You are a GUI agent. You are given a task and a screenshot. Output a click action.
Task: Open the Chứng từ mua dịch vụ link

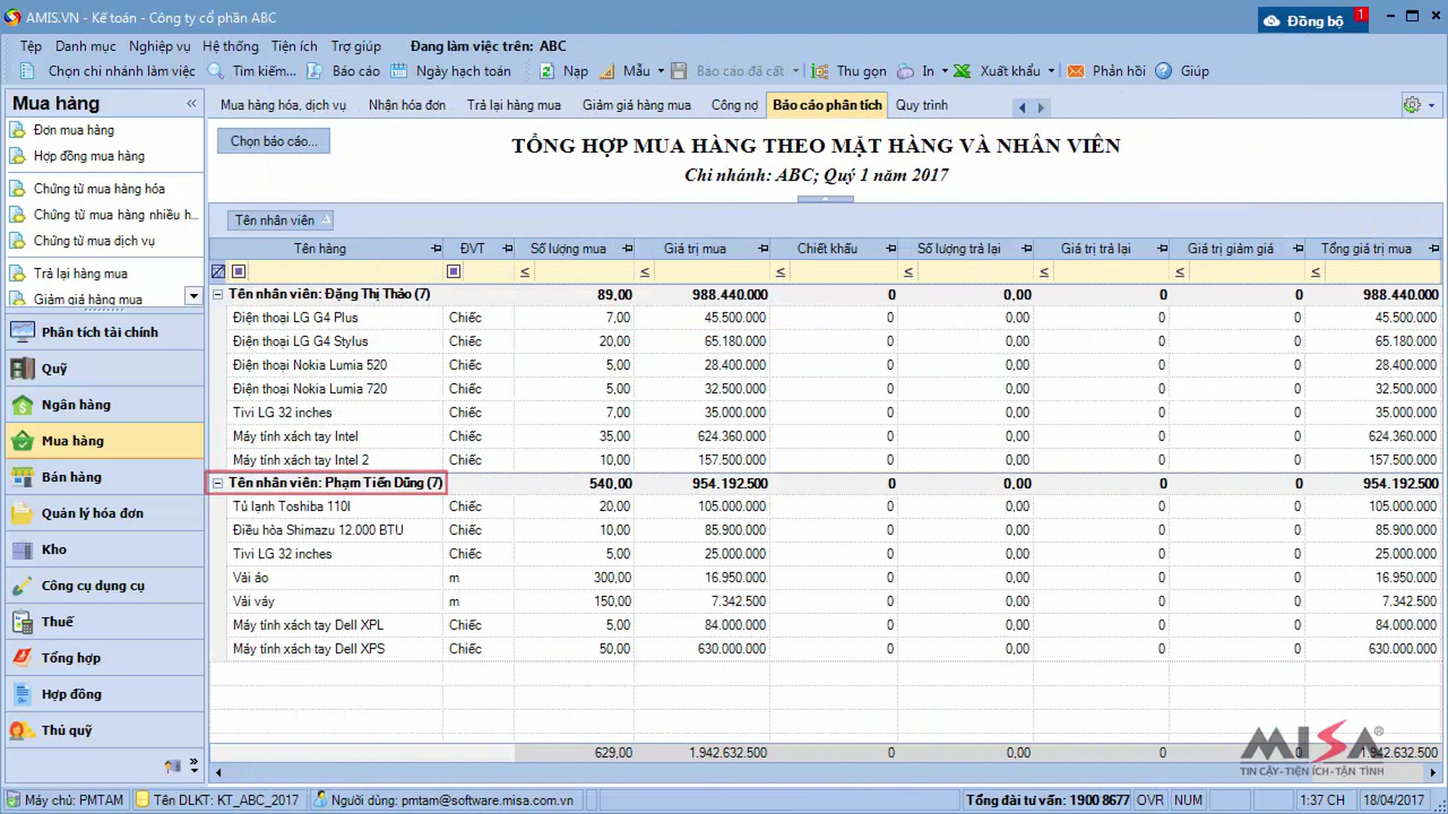[94, 240]
